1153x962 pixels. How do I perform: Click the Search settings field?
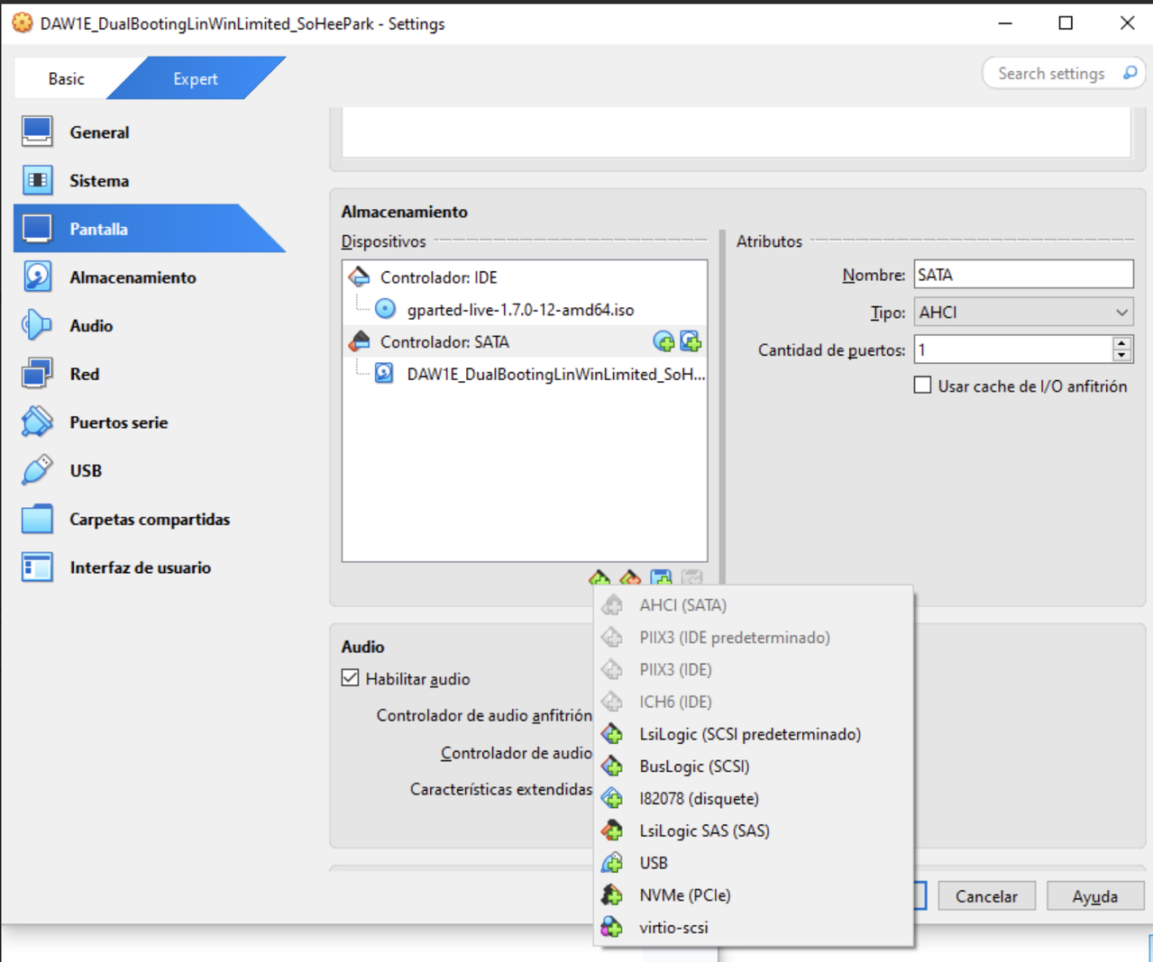pos(1064,73)
